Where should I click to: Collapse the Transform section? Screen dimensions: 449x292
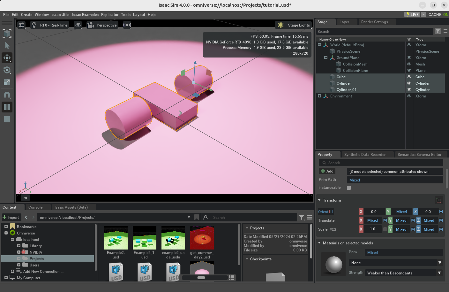[x=319, y=200]
